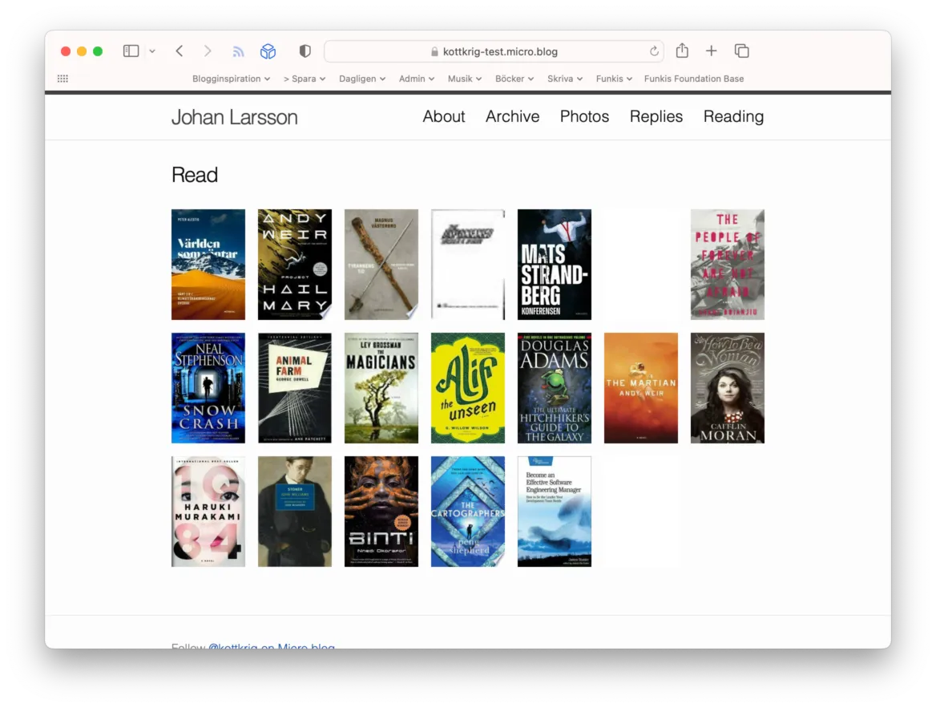Open the Reading page
Viewport: 936px width, 708px height.
pos(733,116)
